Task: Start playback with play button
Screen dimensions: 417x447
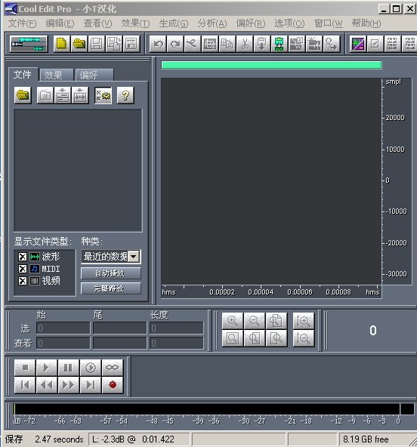Action: click(47, 368)
